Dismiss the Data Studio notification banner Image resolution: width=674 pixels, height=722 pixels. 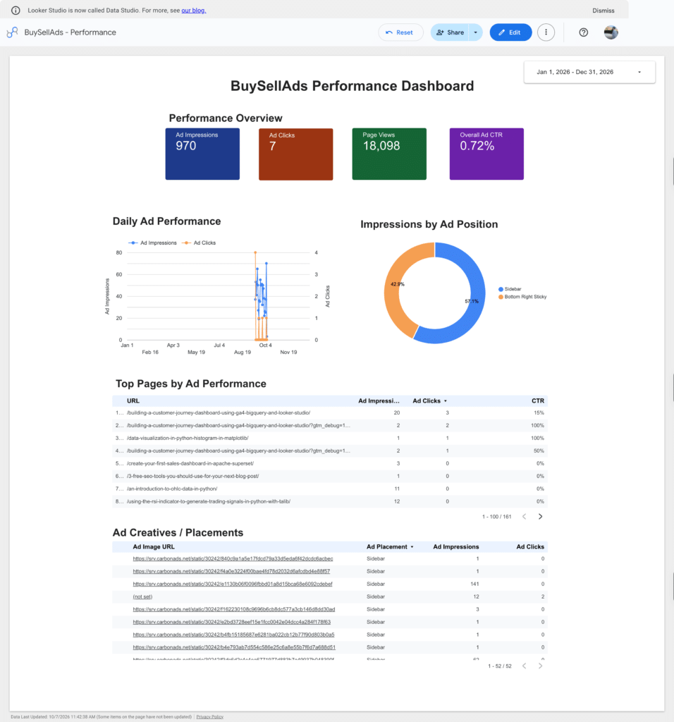pos(603,10)
